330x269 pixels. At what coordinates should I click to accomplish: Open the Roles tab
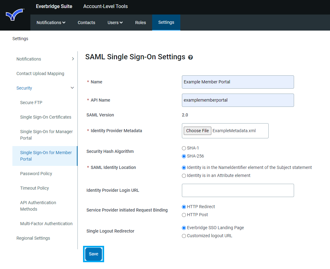click(x=141, y=23)
